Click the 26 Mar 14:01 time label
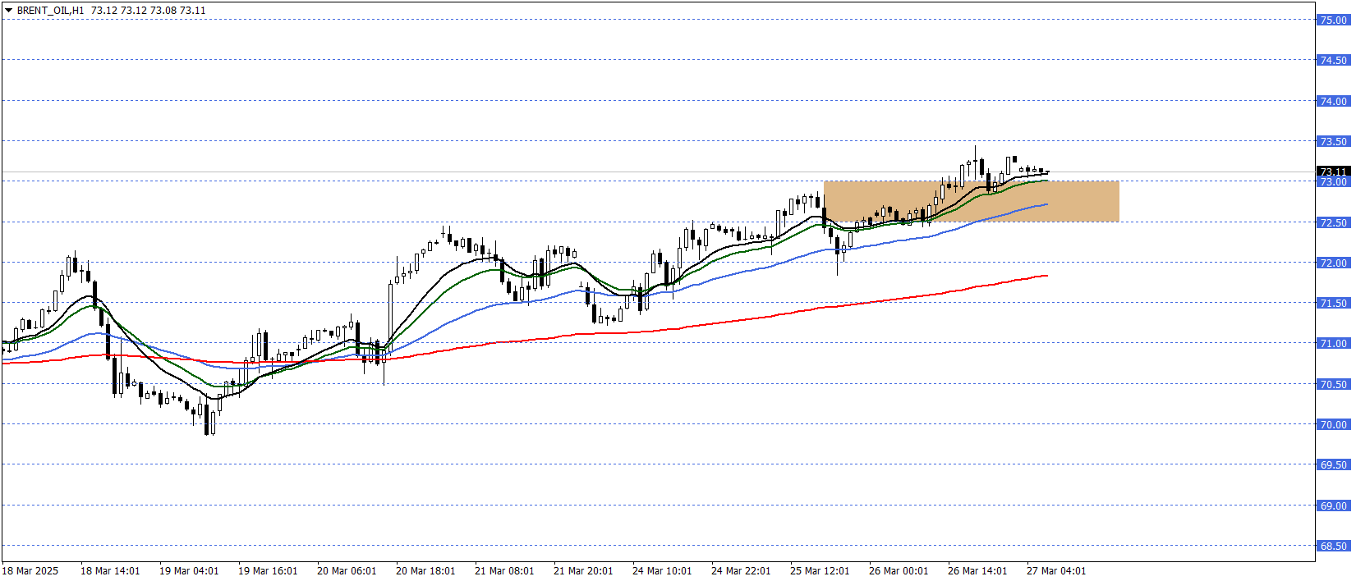The width and height of the screenshot is (1356, 581). (977, 571)
